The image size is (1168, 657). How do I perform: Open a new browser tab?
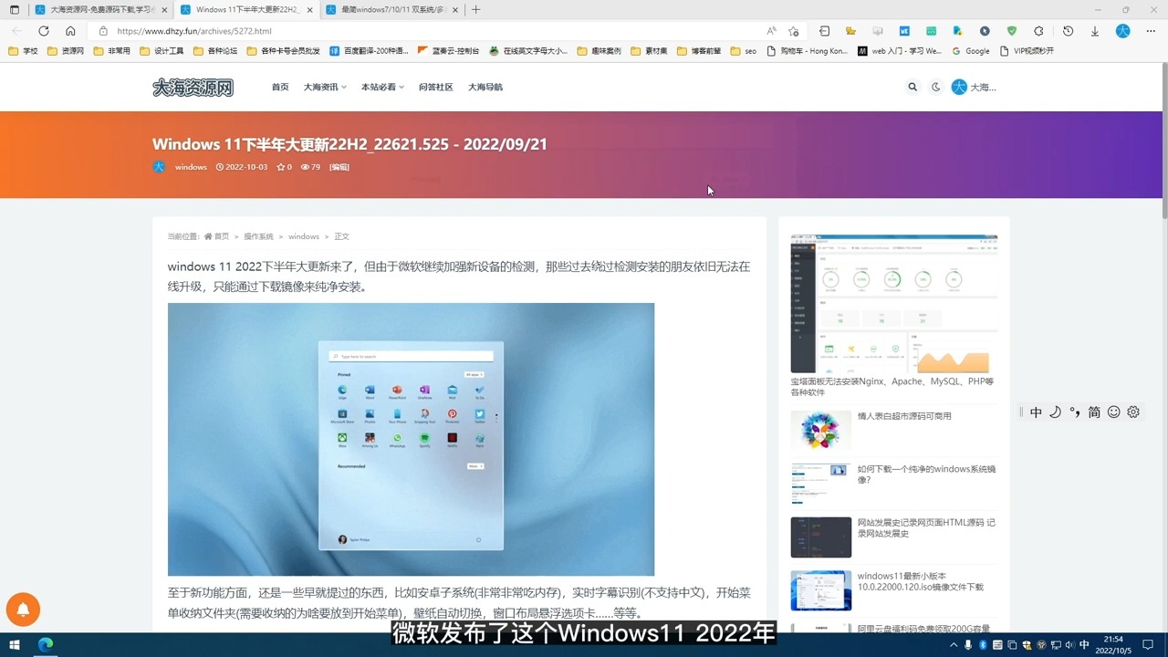pos(475,9)
